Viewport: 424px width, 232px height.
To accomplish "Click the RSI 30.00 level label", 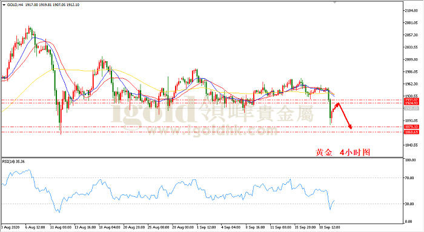I will pyautogui.click(x=409, y=204).
